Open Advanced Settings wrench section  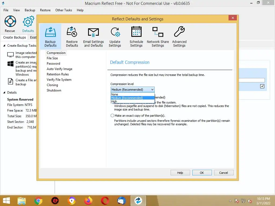click(179, 36)
